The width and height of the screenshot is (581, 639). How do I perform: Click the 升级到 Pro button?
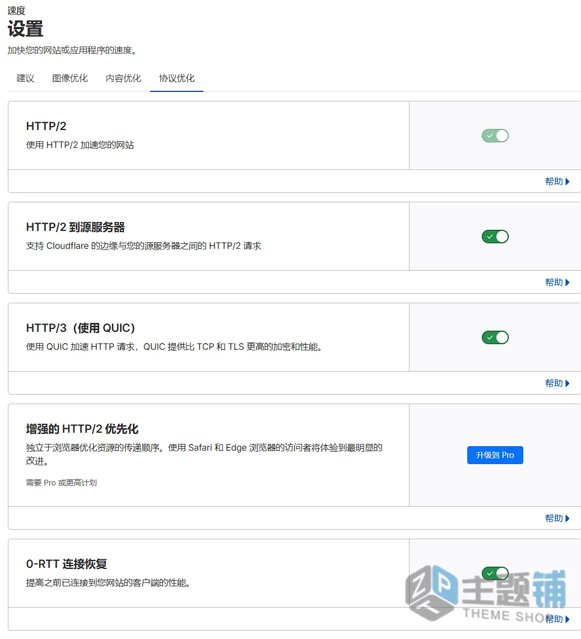tap(495, 455)
